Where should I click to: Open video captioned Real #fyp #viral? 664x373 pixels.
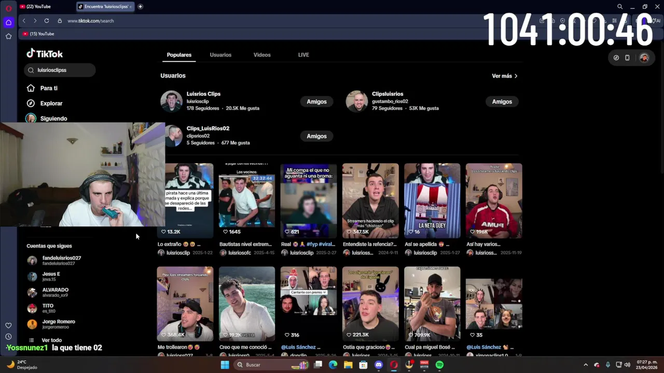308,200
